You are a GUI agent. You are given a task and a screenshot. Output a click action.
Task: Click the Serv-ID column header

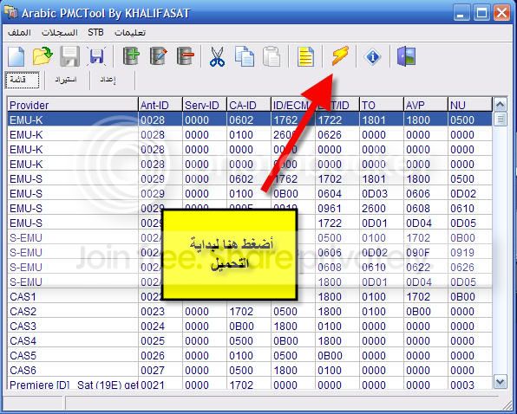(205, 105)
